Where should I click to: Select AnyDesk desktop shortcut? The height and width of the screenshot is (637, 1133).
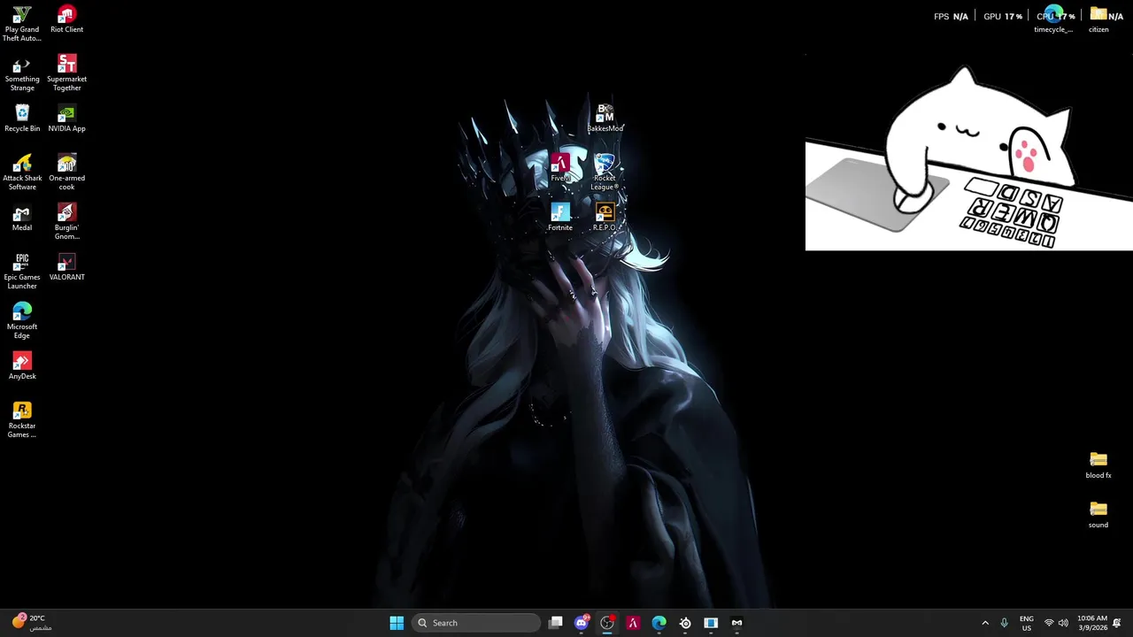pos(22,366)
